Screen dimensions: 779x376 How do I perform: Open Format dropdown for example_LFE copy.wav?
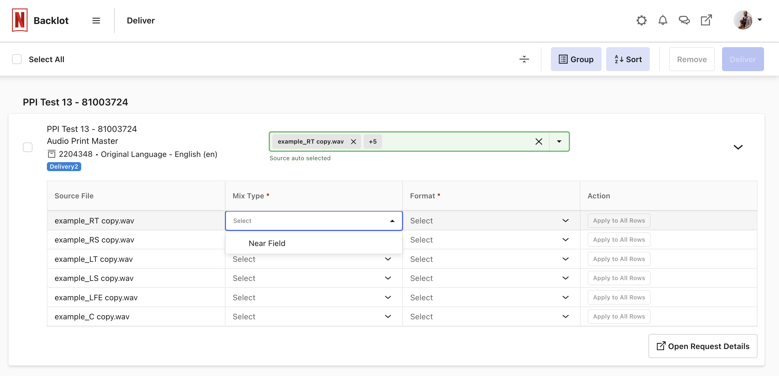click(x=491, y=298)
